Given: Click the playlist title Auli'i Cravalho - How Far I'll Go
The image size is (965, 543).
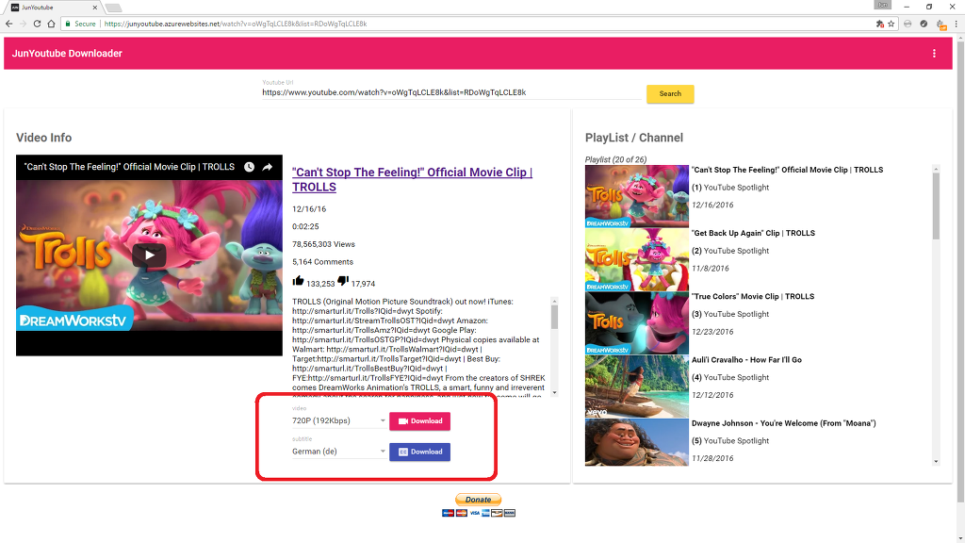Looking at the screenshot, I should [746, 360].
